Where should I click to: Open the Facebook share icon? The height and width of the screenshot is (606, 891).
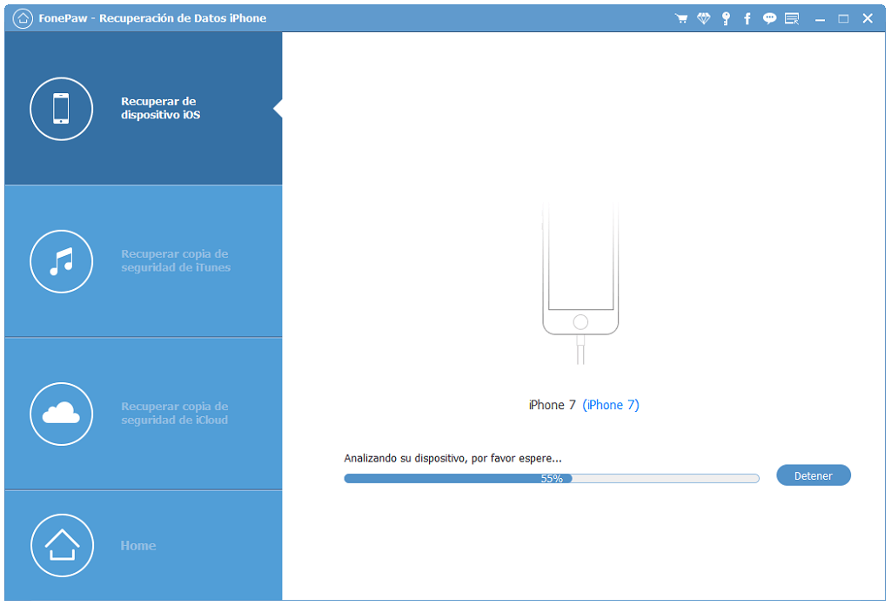(x=747, y=19)
